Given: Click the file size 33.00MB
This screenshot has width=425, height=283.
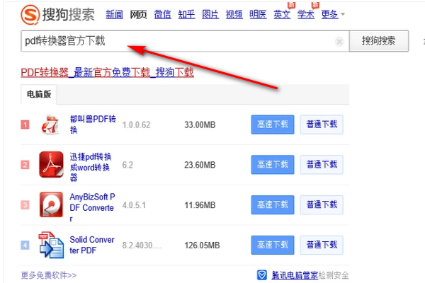Looking at the screenshot, I should coord(200,125).
